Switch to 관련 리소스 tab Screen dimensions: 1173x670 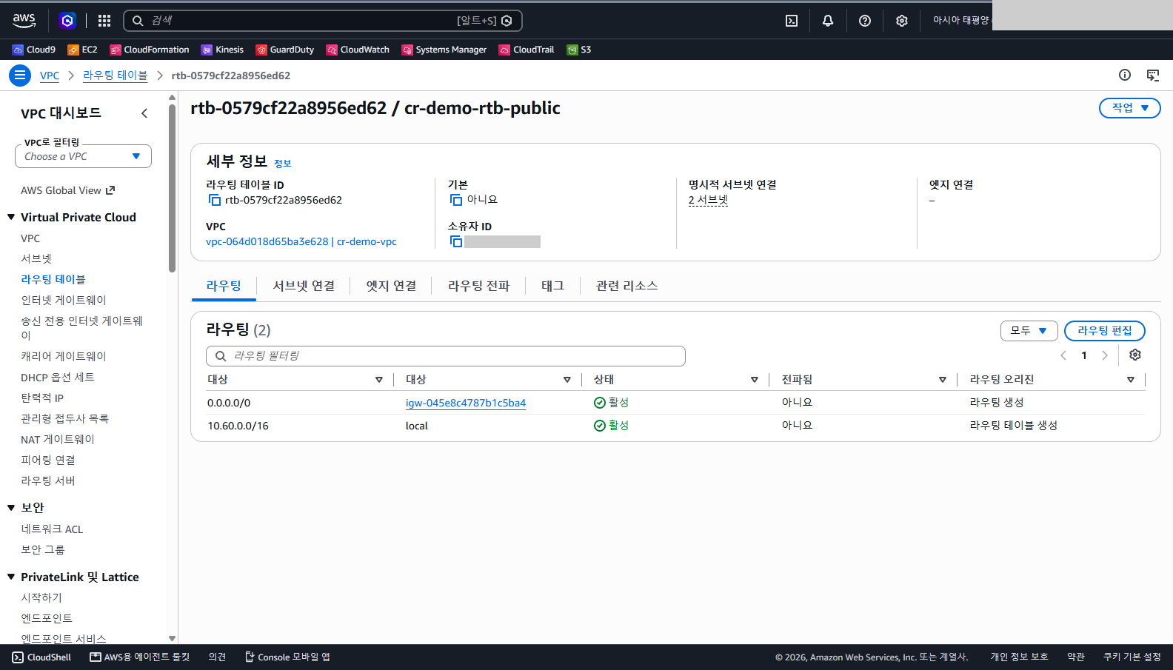coord(626,286)
